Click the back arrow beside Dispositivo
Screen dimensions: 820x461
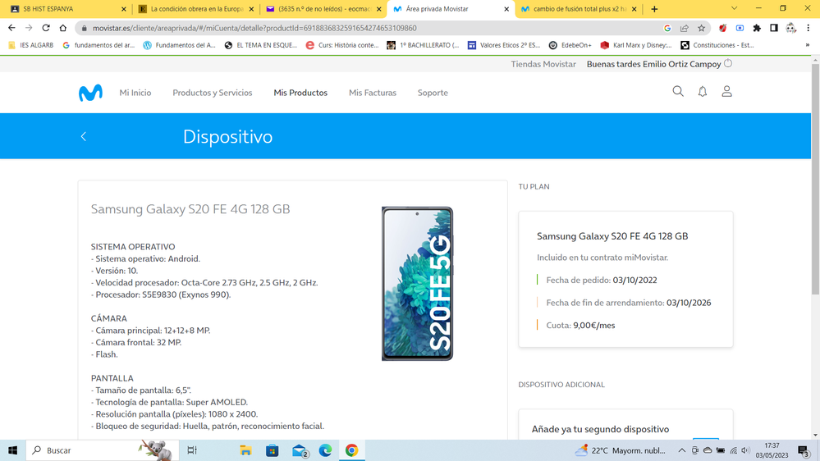click(x=84, y=136)
